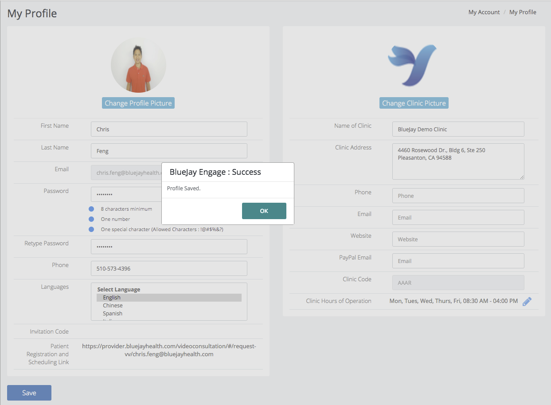Click the Clinic Hours of Operation label
The height and width of the screenshot is (405, 551).
339,301
